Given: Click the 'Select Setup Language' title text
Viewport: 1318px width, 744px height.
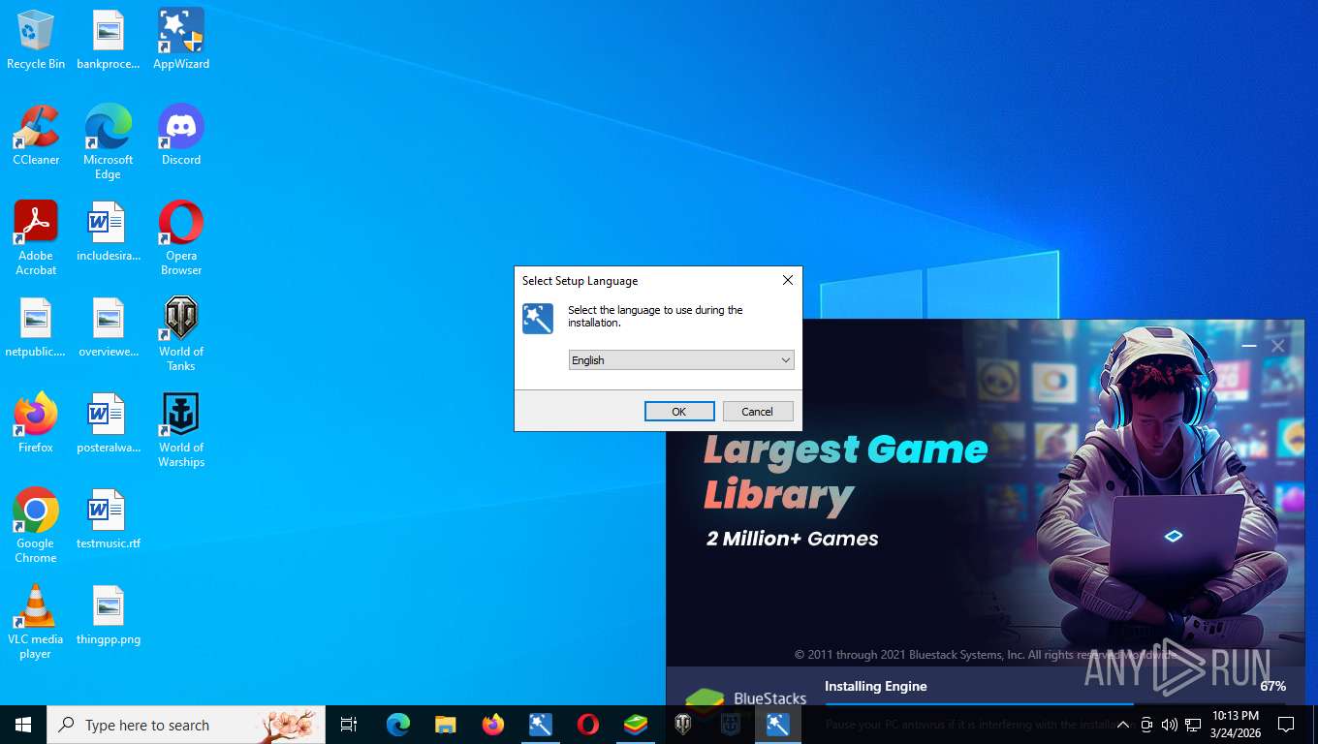Looking at the screenshot, I should [x=580, y=281].
